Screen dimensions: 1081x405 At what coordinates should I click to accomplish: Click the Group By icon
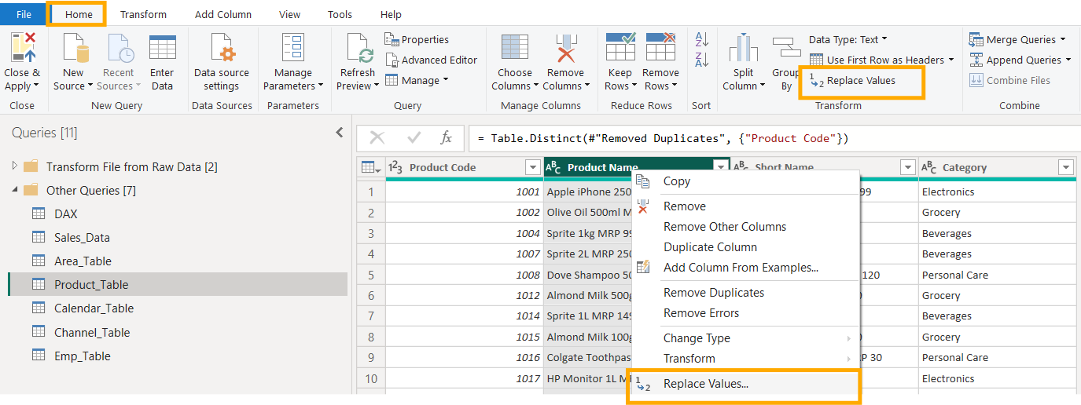[785, 48]
